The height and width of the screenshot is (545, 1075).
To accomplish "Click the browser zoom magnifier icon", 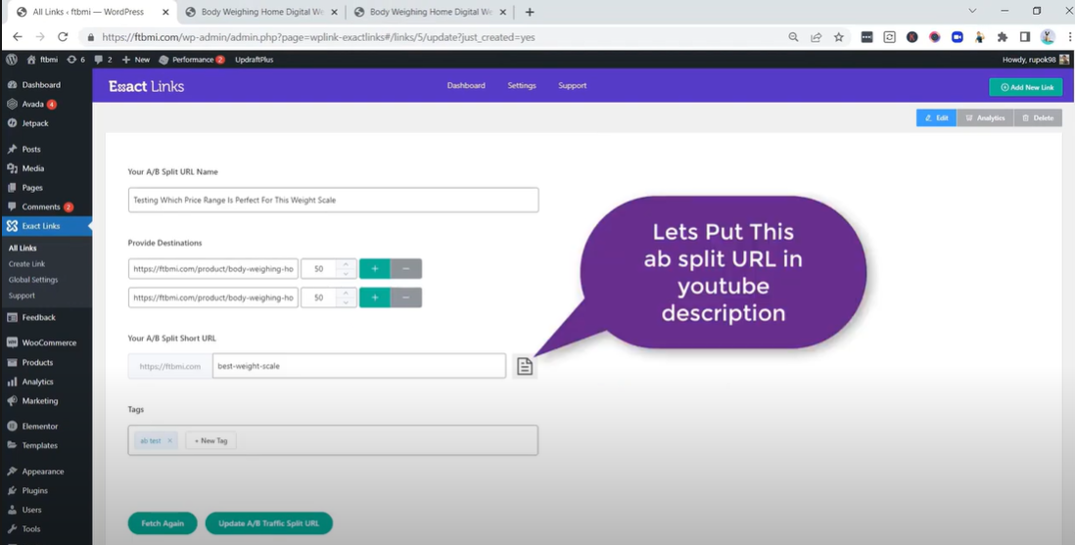I will pyautogui.click(x=793, y=37).
